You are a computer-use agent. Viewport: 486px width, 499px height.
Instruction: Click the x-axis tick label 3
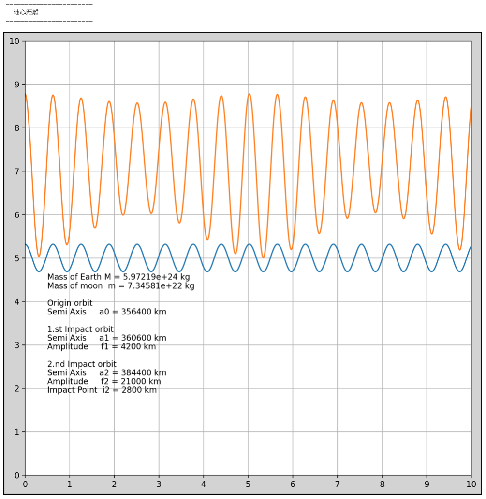159,484
